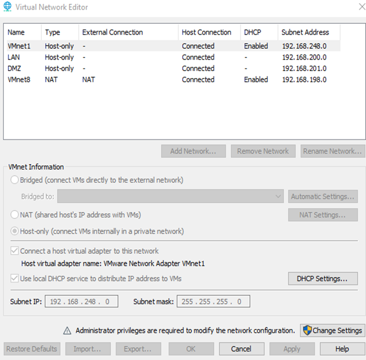Screen dimensions: 366x360
Task: Click the Apply button
Action: [x=292, y=349]
